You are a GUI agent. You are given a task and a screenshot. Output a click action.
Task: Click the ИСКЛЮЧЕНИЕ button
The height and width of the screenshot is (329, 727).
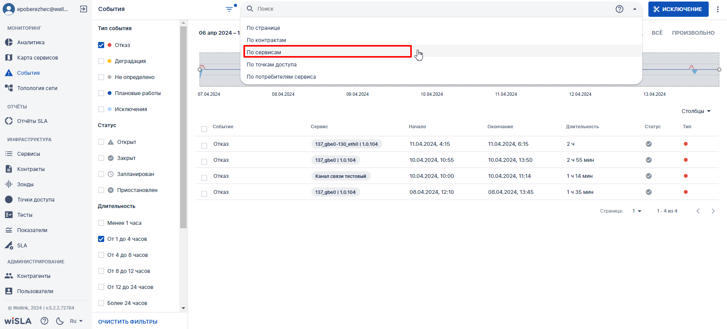pyautogui.click(x=678, y=9)
